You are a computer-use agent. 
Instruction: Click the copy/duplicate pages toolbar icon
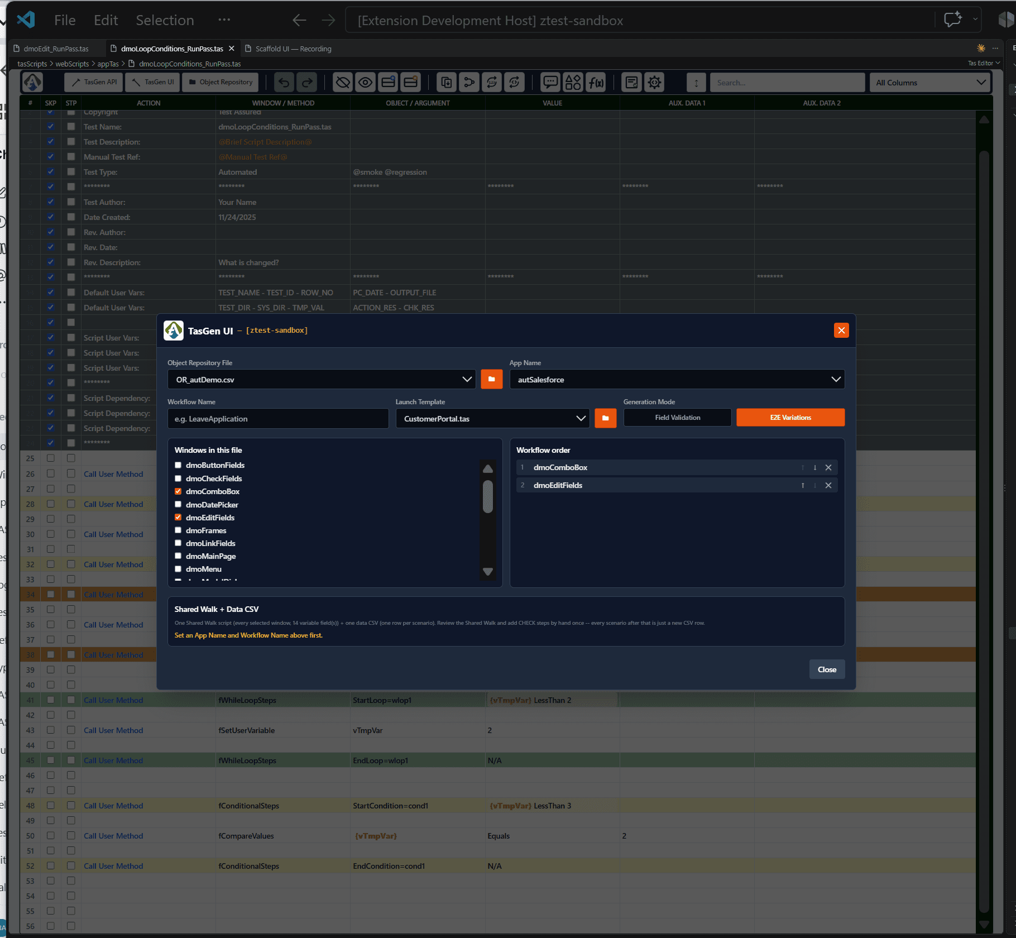click(x=447, y=83)
